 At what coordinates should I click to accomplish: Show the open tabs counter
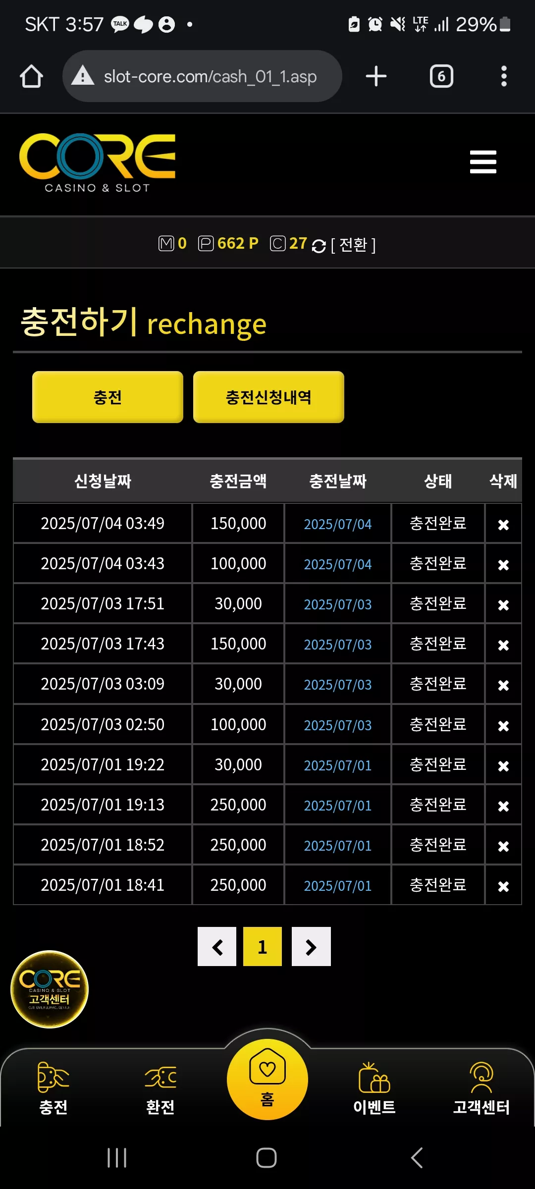(x=441, y=76)
